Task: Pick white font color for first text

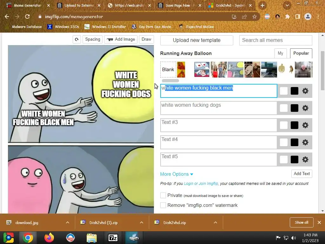Action: point(283,91)
